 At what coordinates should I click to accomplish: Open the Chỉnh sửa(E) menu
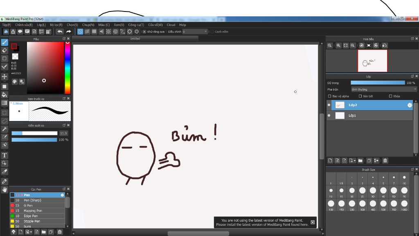pos(24,25)
